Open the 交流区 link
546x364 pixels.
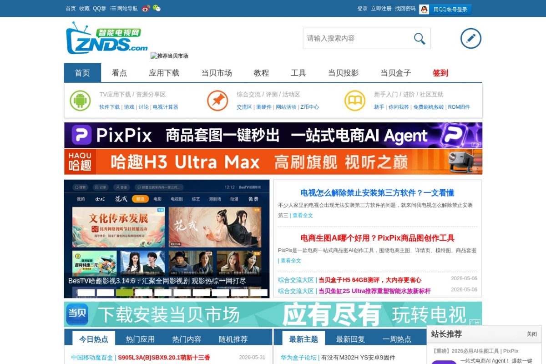(x=244, y=107)
